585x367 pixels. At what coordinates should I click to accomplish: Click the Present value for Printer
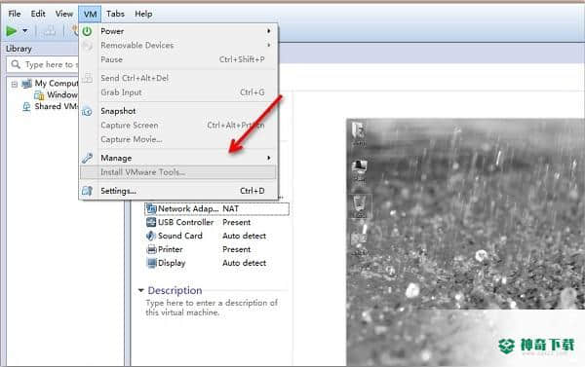click(x=237, y=249)
